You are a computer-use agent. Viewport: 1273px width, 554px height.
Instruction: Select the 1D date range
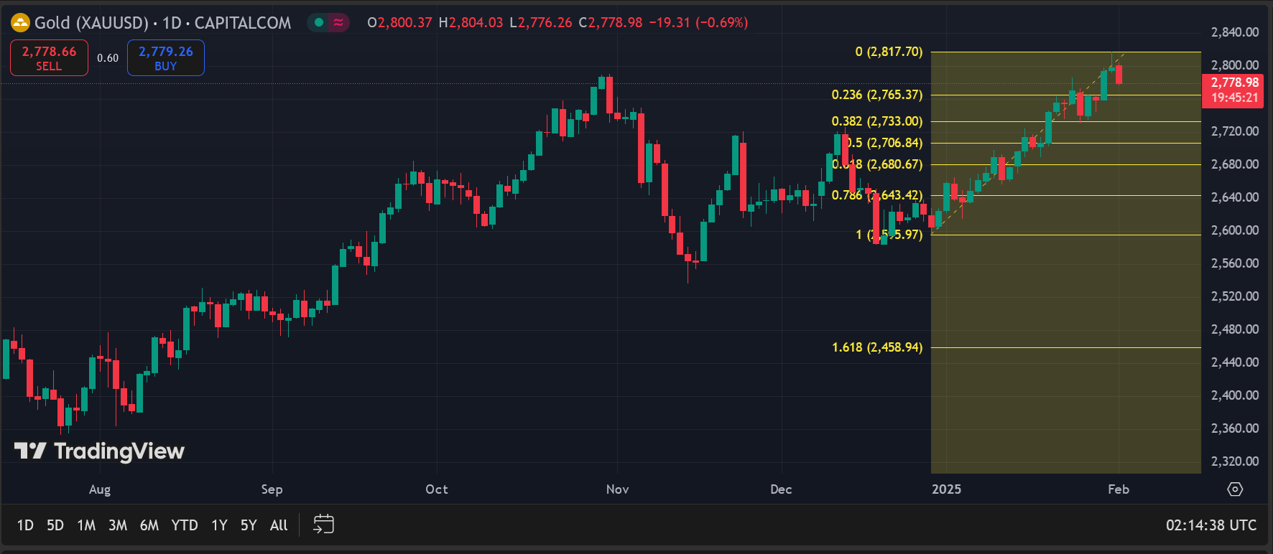(x=25, y=525)
